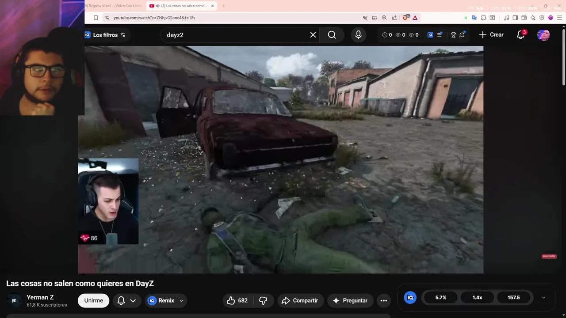Screen dimensions: 566x318
Task: Click the clock counter showing 0
Action: tap(387, 35)
